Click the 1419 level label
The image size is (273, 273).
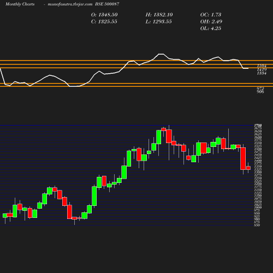tap(262, 69)
